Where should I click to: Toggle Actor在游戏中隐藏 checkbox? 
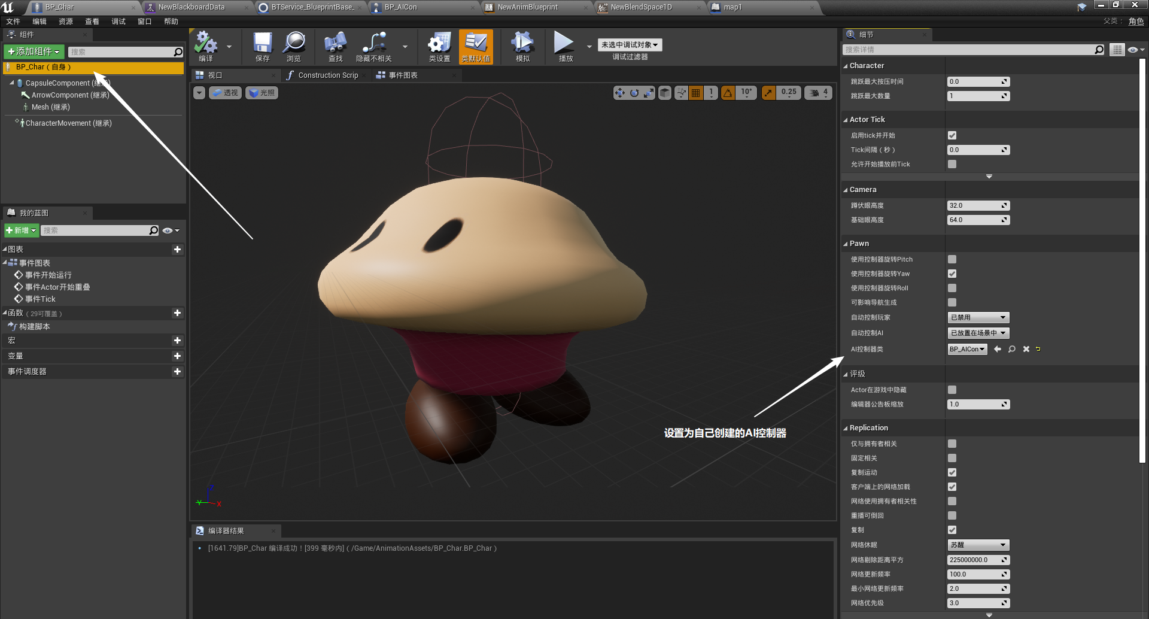click(x=952, y=390)
